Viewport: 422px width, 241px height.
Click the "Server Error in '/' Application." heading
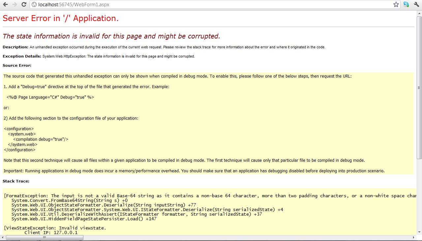(x=61, y=18)
